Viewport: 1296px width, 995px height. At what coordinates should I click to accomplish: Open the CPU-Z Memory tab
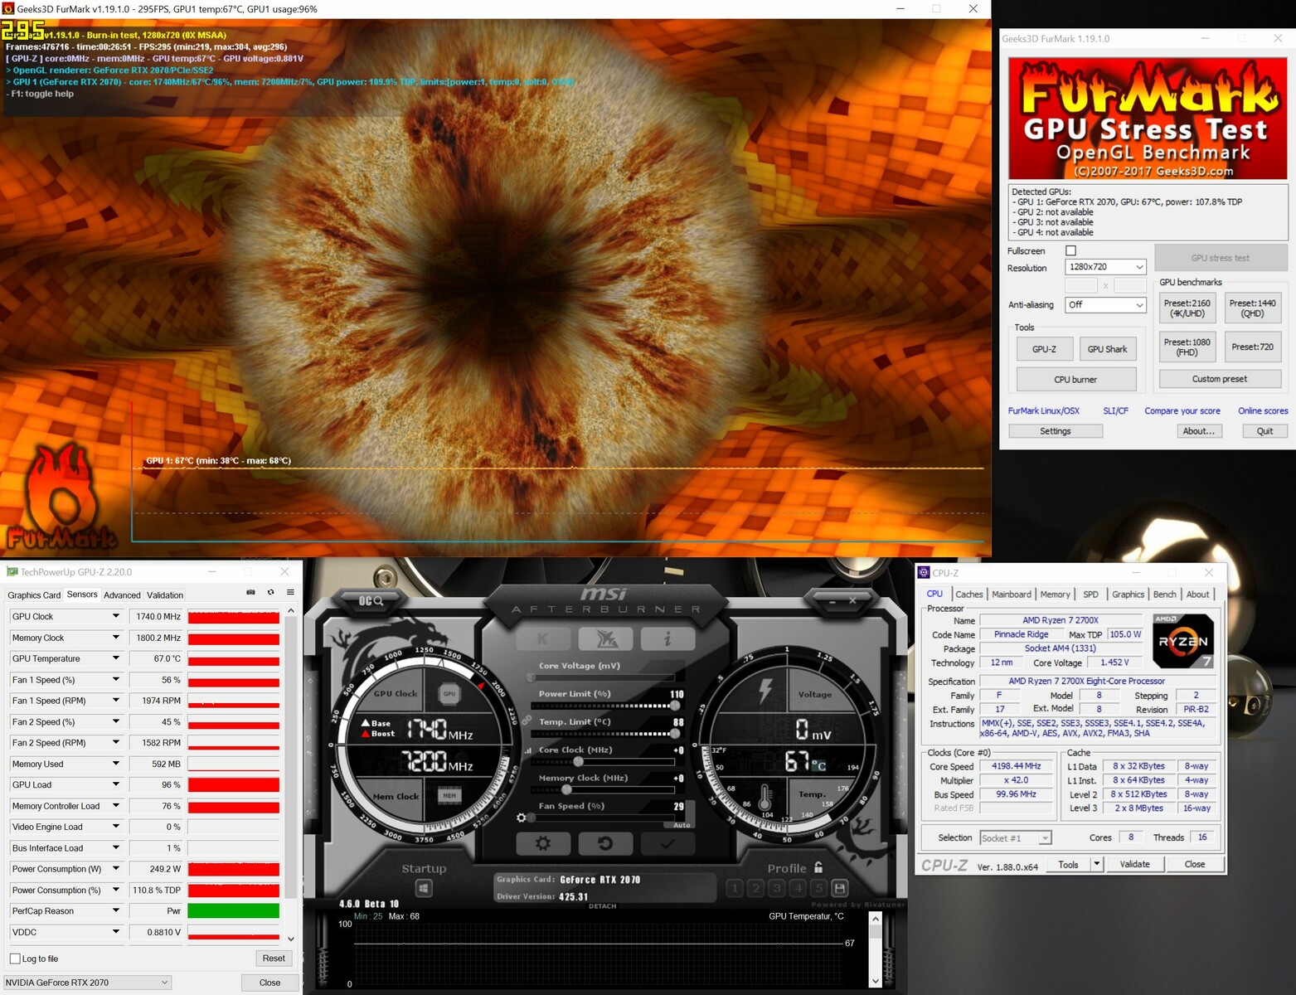(x=1055, y=595)
